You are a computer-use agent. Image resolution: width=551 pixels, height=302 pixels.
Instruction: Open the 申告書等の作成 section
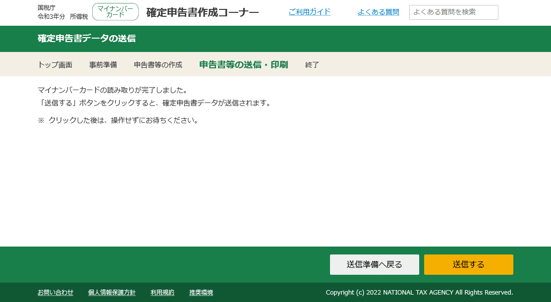coord(157,64)
